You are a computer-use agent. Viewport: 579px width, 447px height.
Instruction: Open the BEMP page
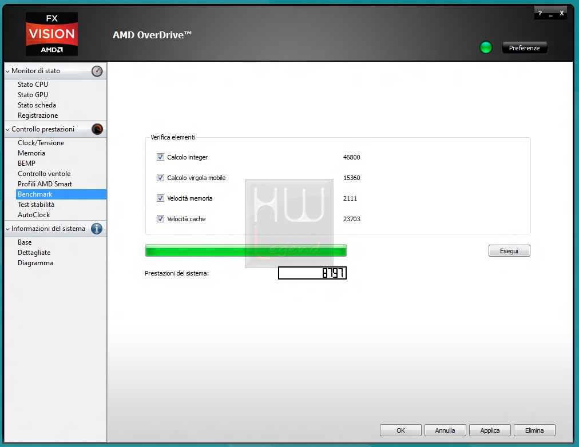(x=26, y=163)
